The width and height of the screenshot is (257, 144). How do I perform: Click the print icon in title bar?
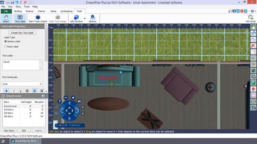point(8,2)
